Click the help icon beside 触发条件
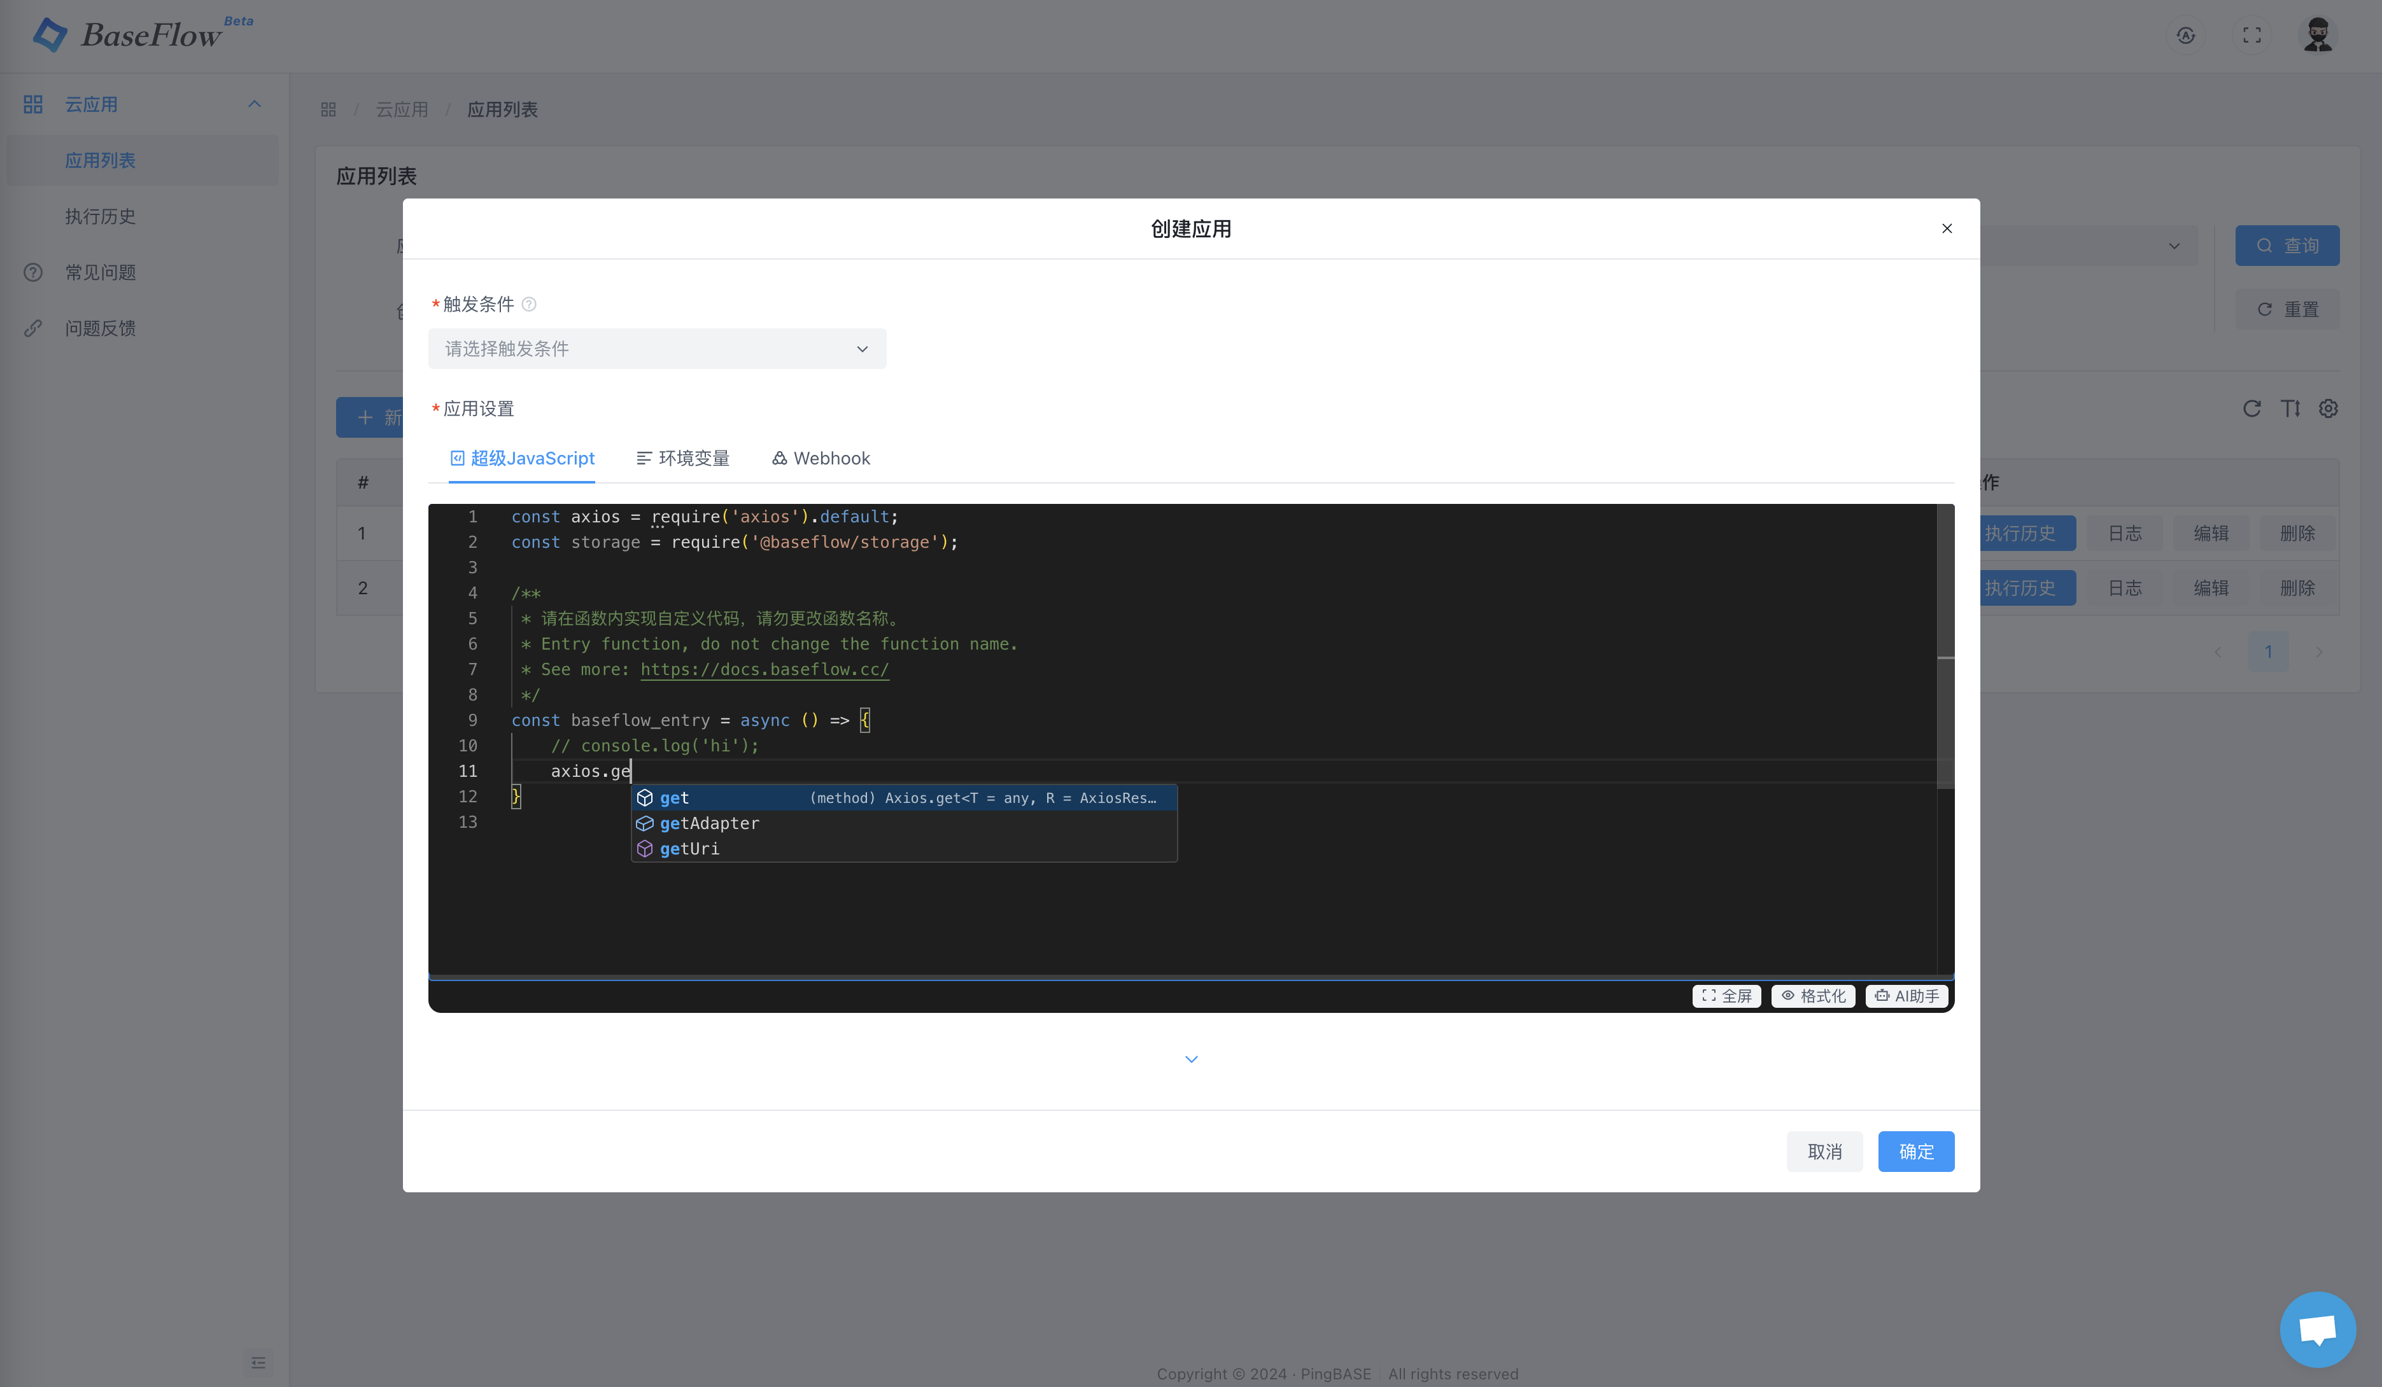 point(530,304)
